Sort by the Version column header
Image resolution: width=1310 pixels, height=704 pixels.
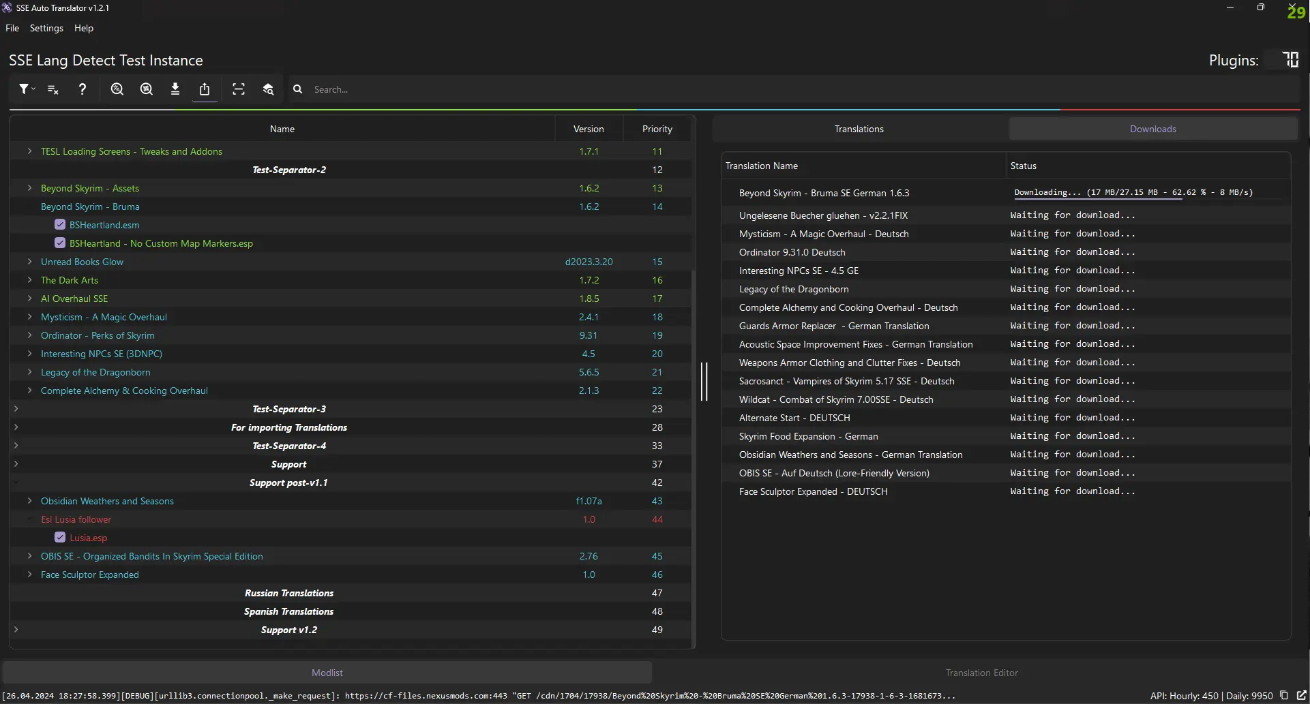point(589,129)
